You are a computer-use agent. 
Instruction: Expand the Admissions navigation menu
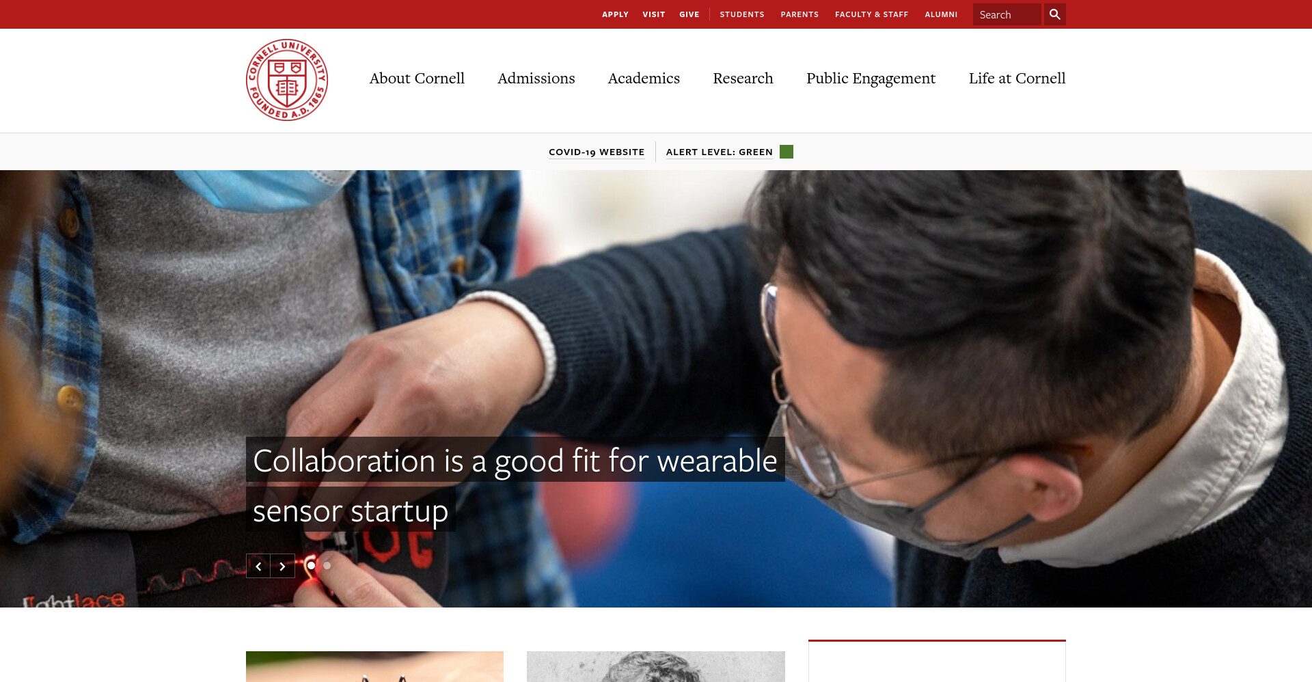(x=536, y=79)
